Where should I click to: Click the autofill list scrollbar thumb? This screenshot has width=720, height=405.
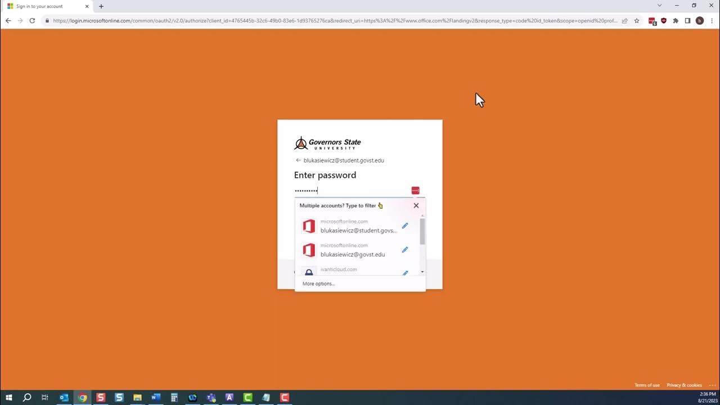422,231
